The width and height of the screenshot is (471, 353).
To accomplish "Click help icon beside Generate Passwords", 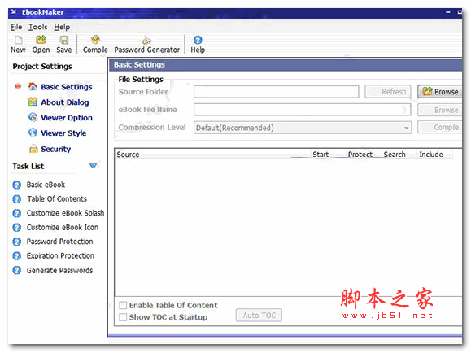I will (x=17, y=270).
